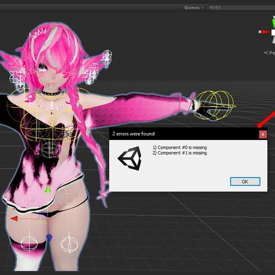Open the search magnifier filter dropdown
275x275 pixels.
[x=212, y=7]
